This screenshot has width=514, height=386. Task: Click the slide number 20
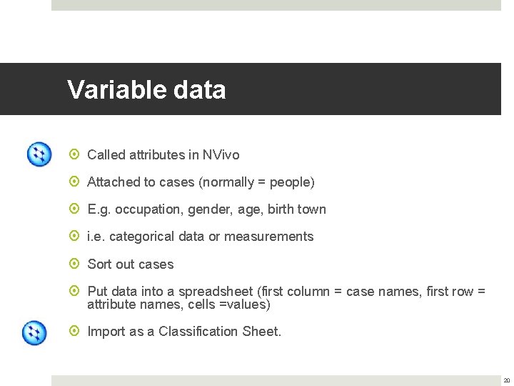506,380
